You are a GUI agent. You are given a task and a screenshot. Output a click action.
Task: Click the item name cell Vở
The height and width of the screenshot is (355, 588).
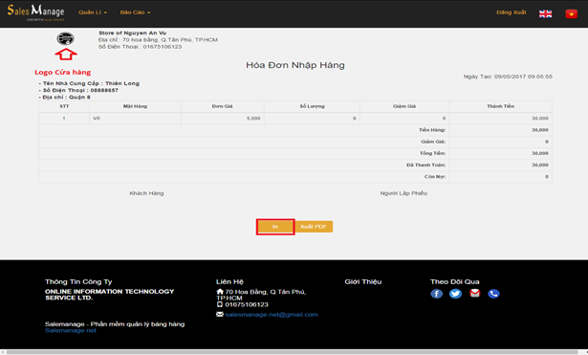[135, 119]
